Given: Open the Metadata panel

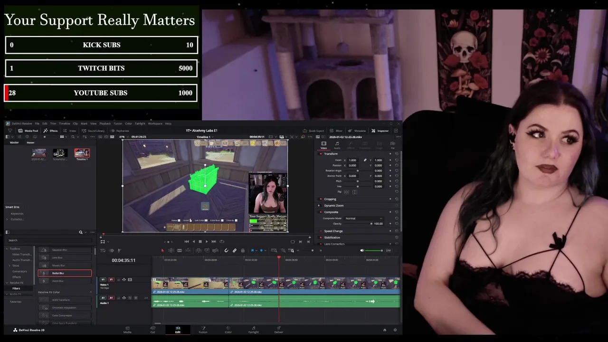Looking at the screenshot, I should [357, 131].
